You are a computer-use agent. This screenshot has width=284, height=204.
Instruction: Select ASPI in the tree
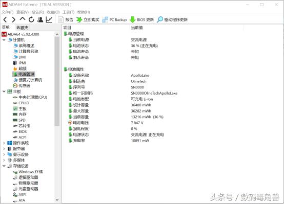20,195
